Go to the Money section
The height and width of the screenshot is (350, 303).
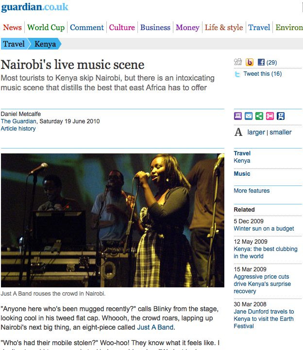pos(187,28)
